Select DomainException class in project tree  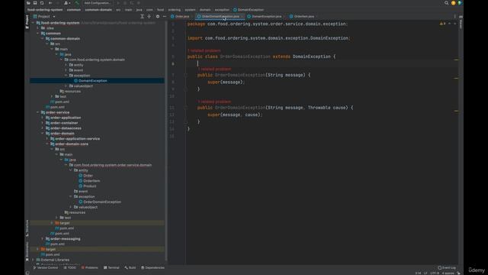click(92, 81)
